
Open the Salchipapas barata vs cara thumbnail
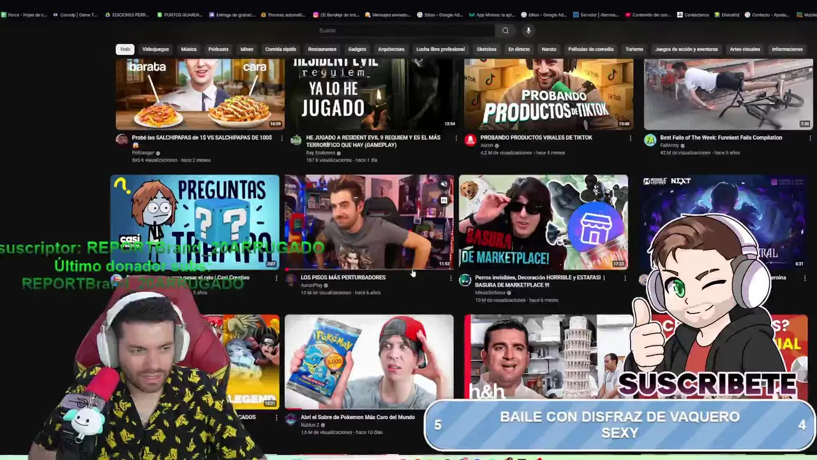tap(200, 94)
